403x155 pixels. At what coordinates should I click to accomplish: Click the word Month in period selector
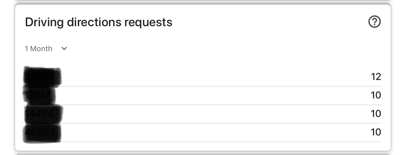click(41, 49)
